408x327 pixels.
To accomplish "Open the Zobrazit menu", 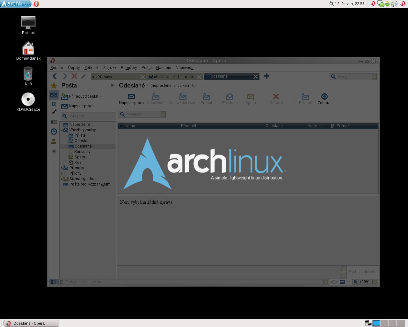I will coord(91,68).
